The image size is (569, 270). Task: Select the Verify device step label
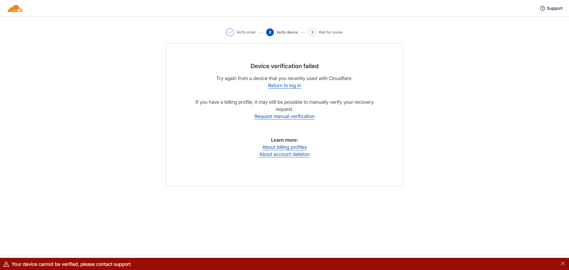point(287,32)
